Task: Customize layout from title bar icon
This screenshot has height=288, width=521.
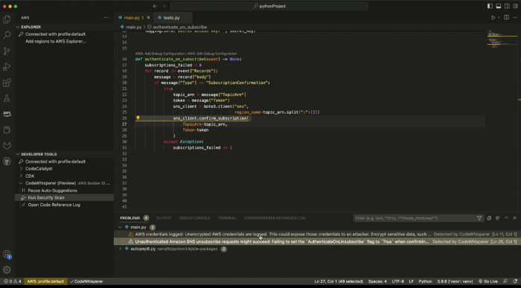Action: coord(515,6)
